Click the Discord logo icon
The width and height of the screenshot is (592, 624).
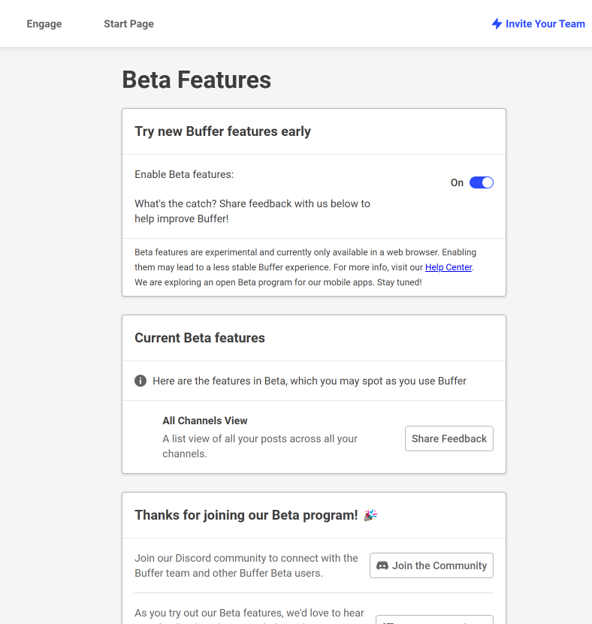(x=382, y=565)
